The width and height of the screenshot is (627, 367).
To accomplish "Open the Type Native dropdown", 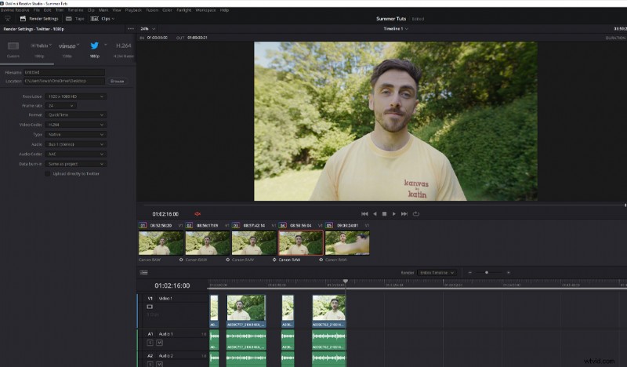I will tap(75, 134).
